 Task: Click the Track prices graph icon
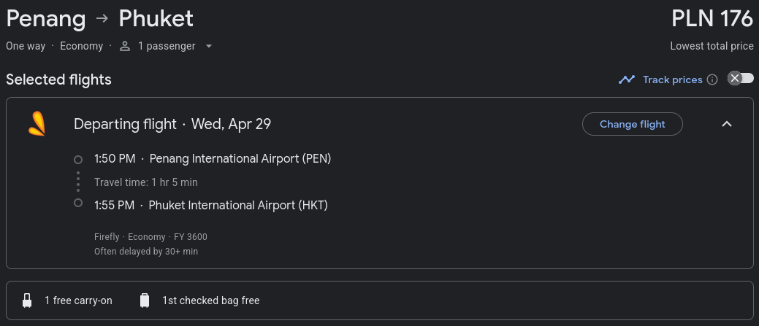click(x=626, y=79)
